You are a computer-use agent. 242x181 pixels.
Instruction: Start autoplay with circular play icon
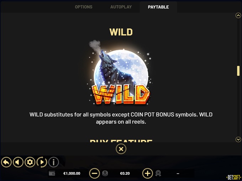pos(42,162)
